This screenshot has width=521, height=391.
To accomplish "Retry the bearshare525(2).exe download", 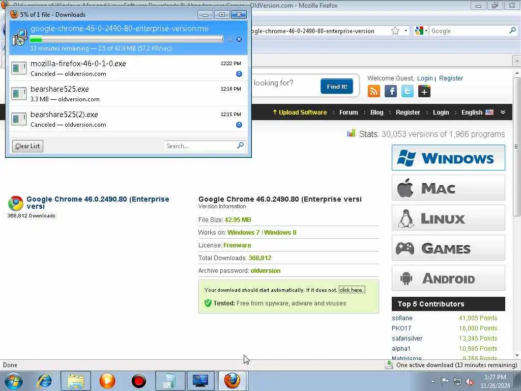I will point(239,125).
